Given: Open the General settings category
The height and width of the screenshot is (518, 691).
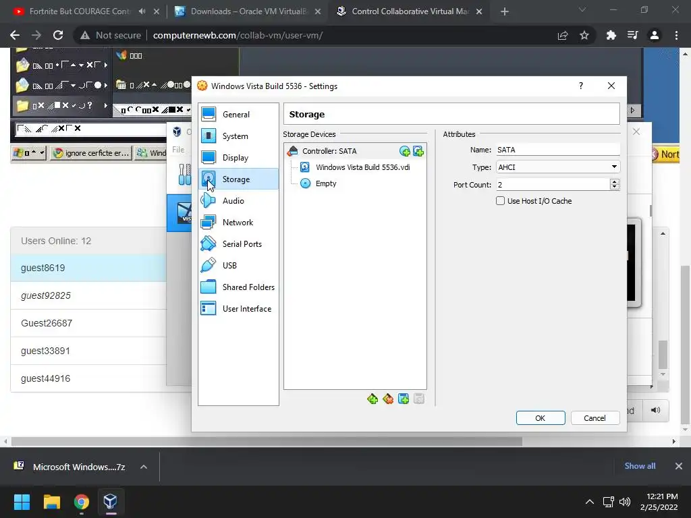Looking at the screenshot, I should click(x=238, y=115).
